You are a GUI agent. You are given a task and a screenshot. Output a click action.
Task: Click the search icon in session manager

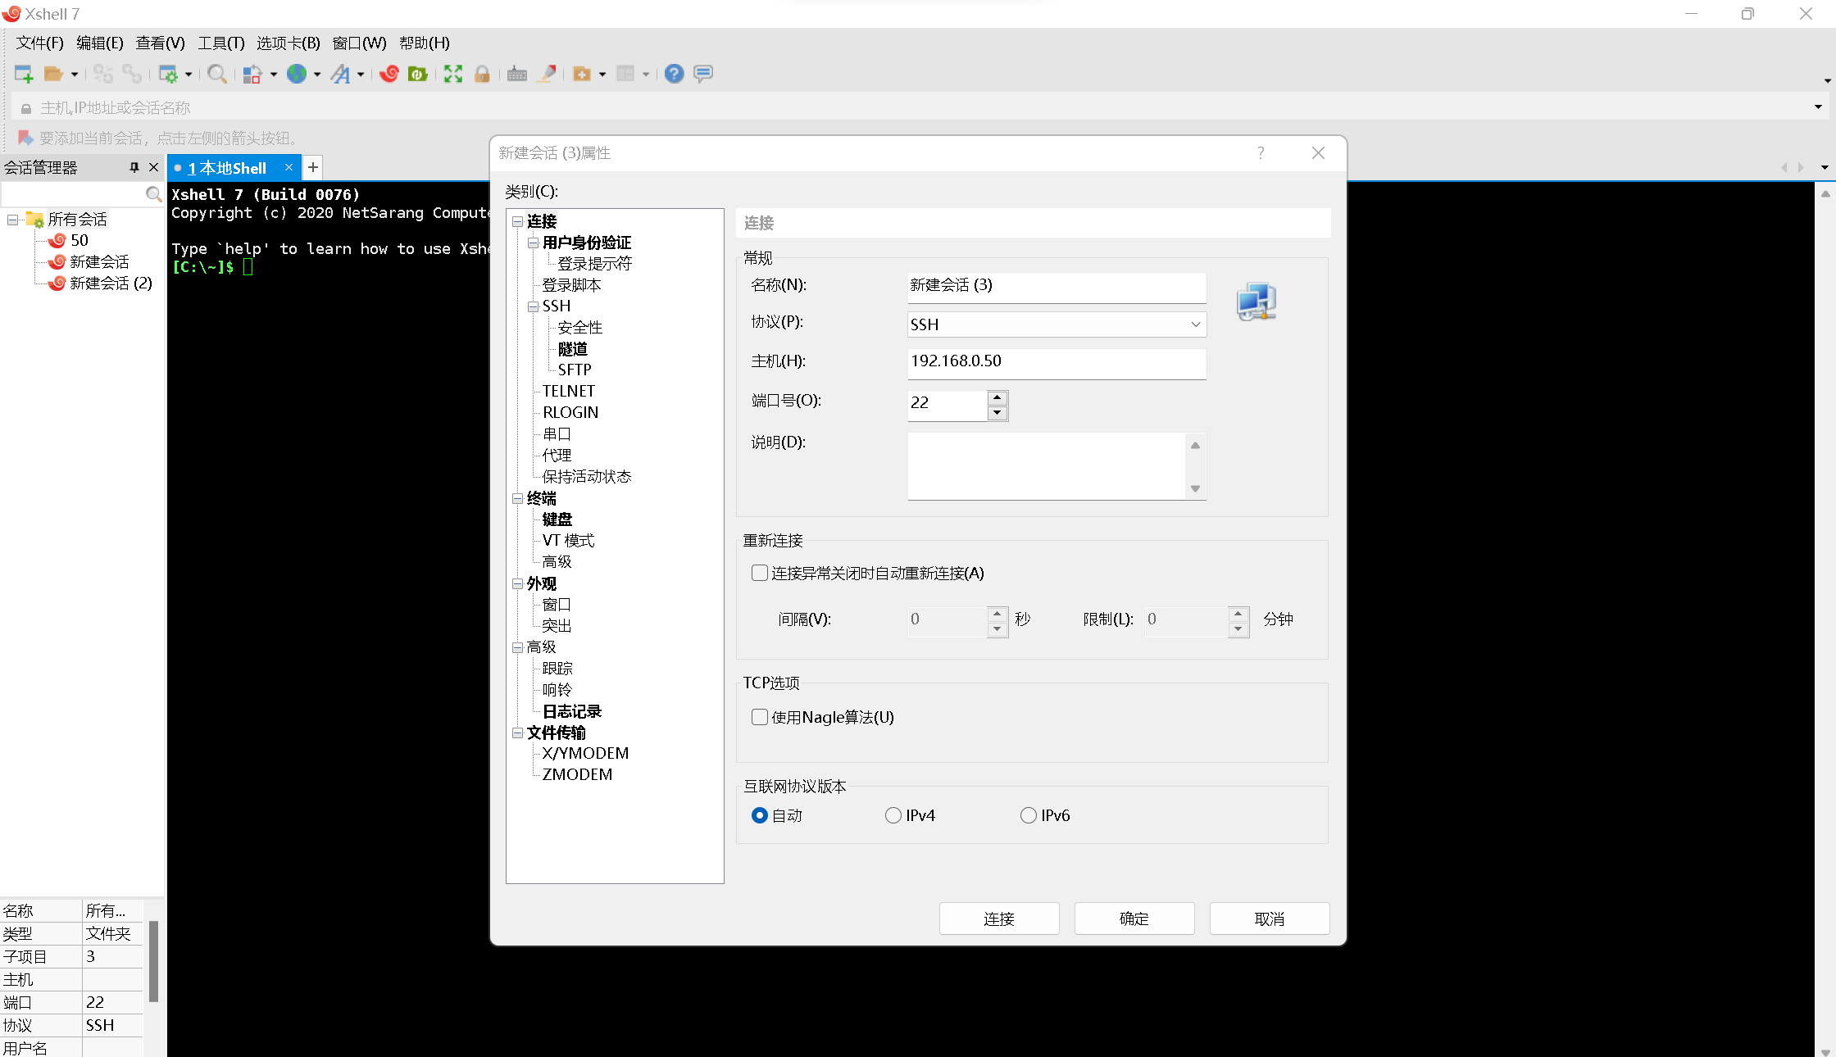point(153,194)
